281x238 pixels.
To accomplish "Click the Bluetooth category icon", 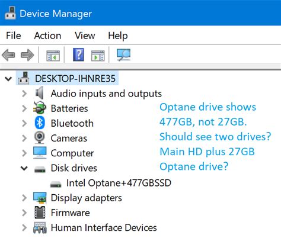I will tap(40, 123).
